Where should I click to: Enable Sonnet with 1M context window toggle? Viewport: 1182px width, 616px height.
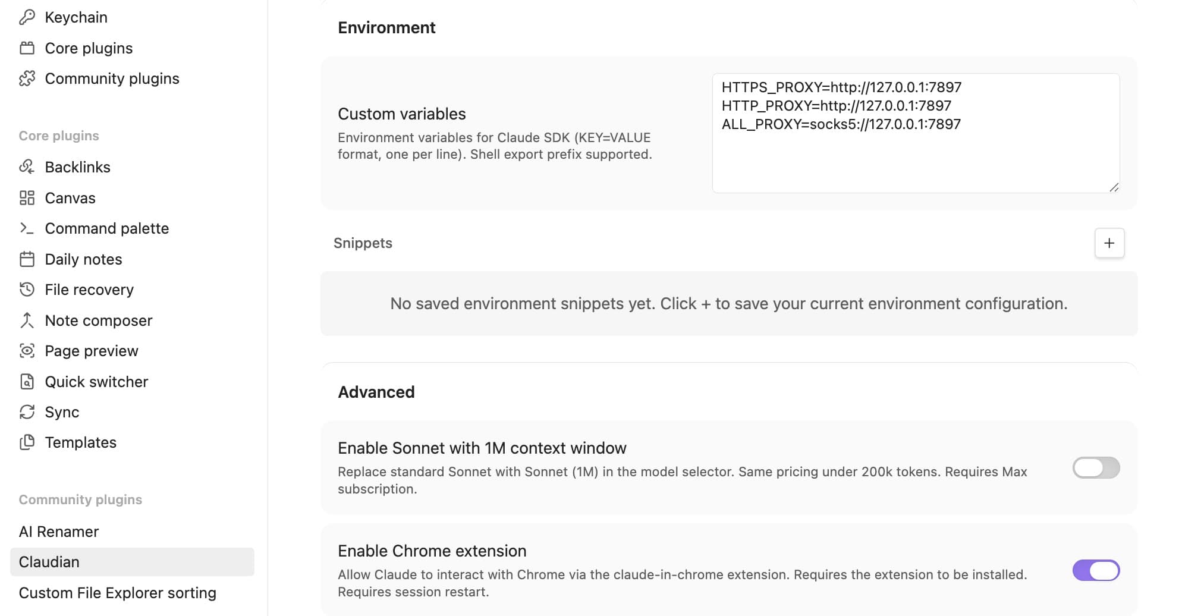(x=1096, y=468)
